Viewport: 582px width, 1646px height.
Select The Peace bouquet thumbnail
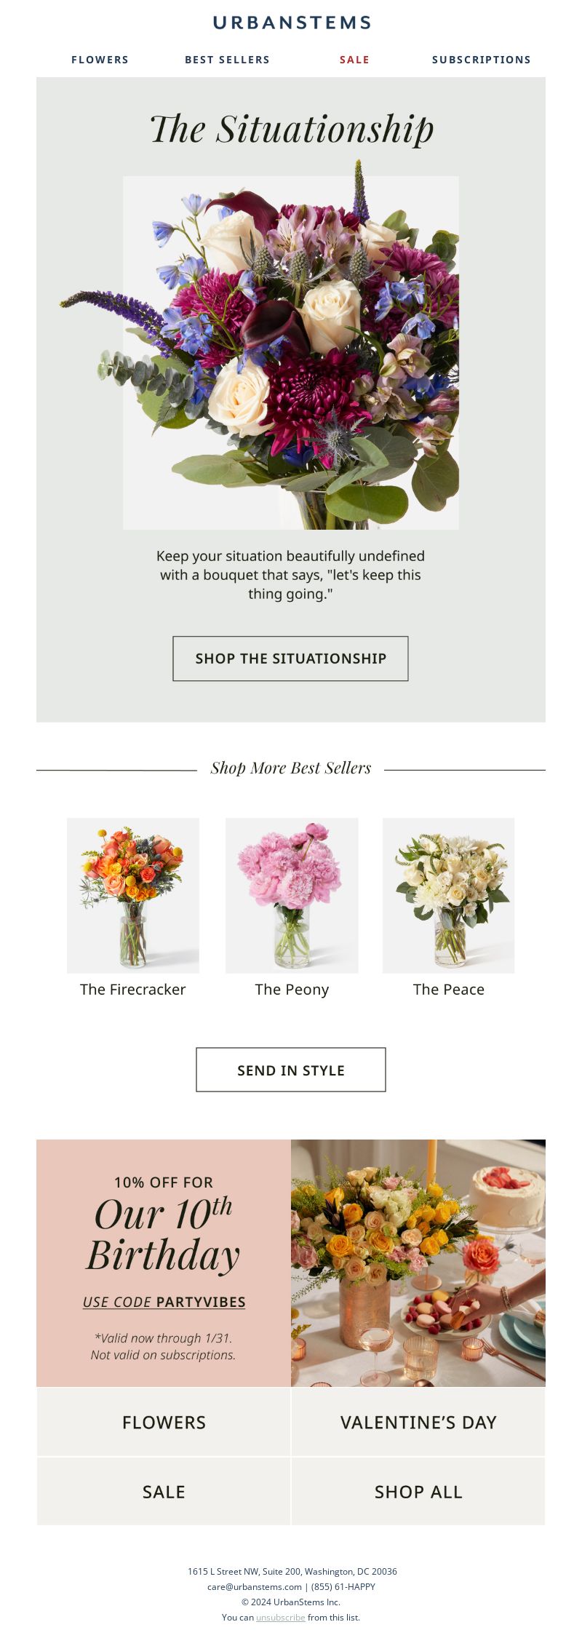(x=449, y=895)
